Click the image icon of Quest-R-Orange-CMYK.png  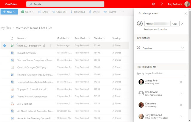pyautogui.click(x=12, y=67)
